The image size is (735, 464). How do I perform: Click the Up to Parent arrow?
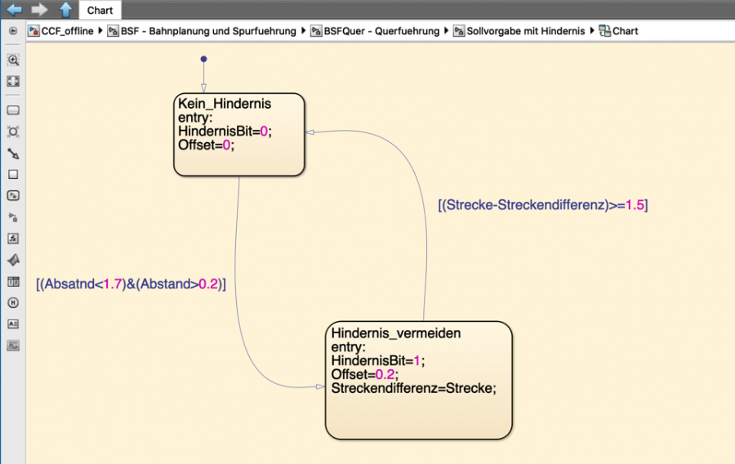(65, 10)
